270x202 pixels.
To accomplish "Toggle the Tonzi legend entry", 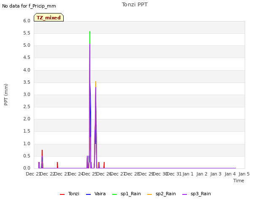I will coord(70,194).
